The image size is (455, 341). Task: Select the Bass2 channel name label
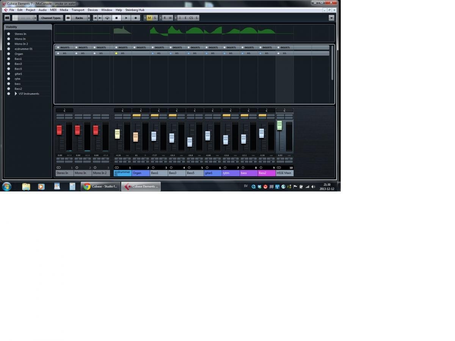[x=267, y=173]
